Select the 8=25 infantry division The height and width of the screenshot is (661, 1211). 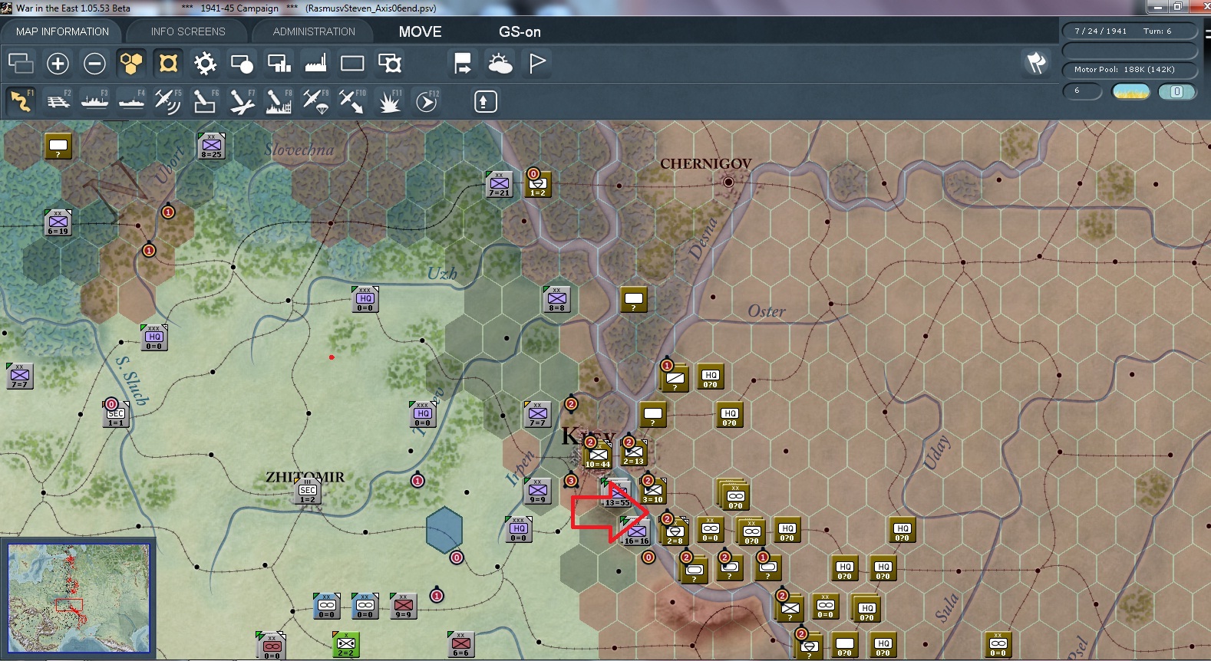pos(212,146)
